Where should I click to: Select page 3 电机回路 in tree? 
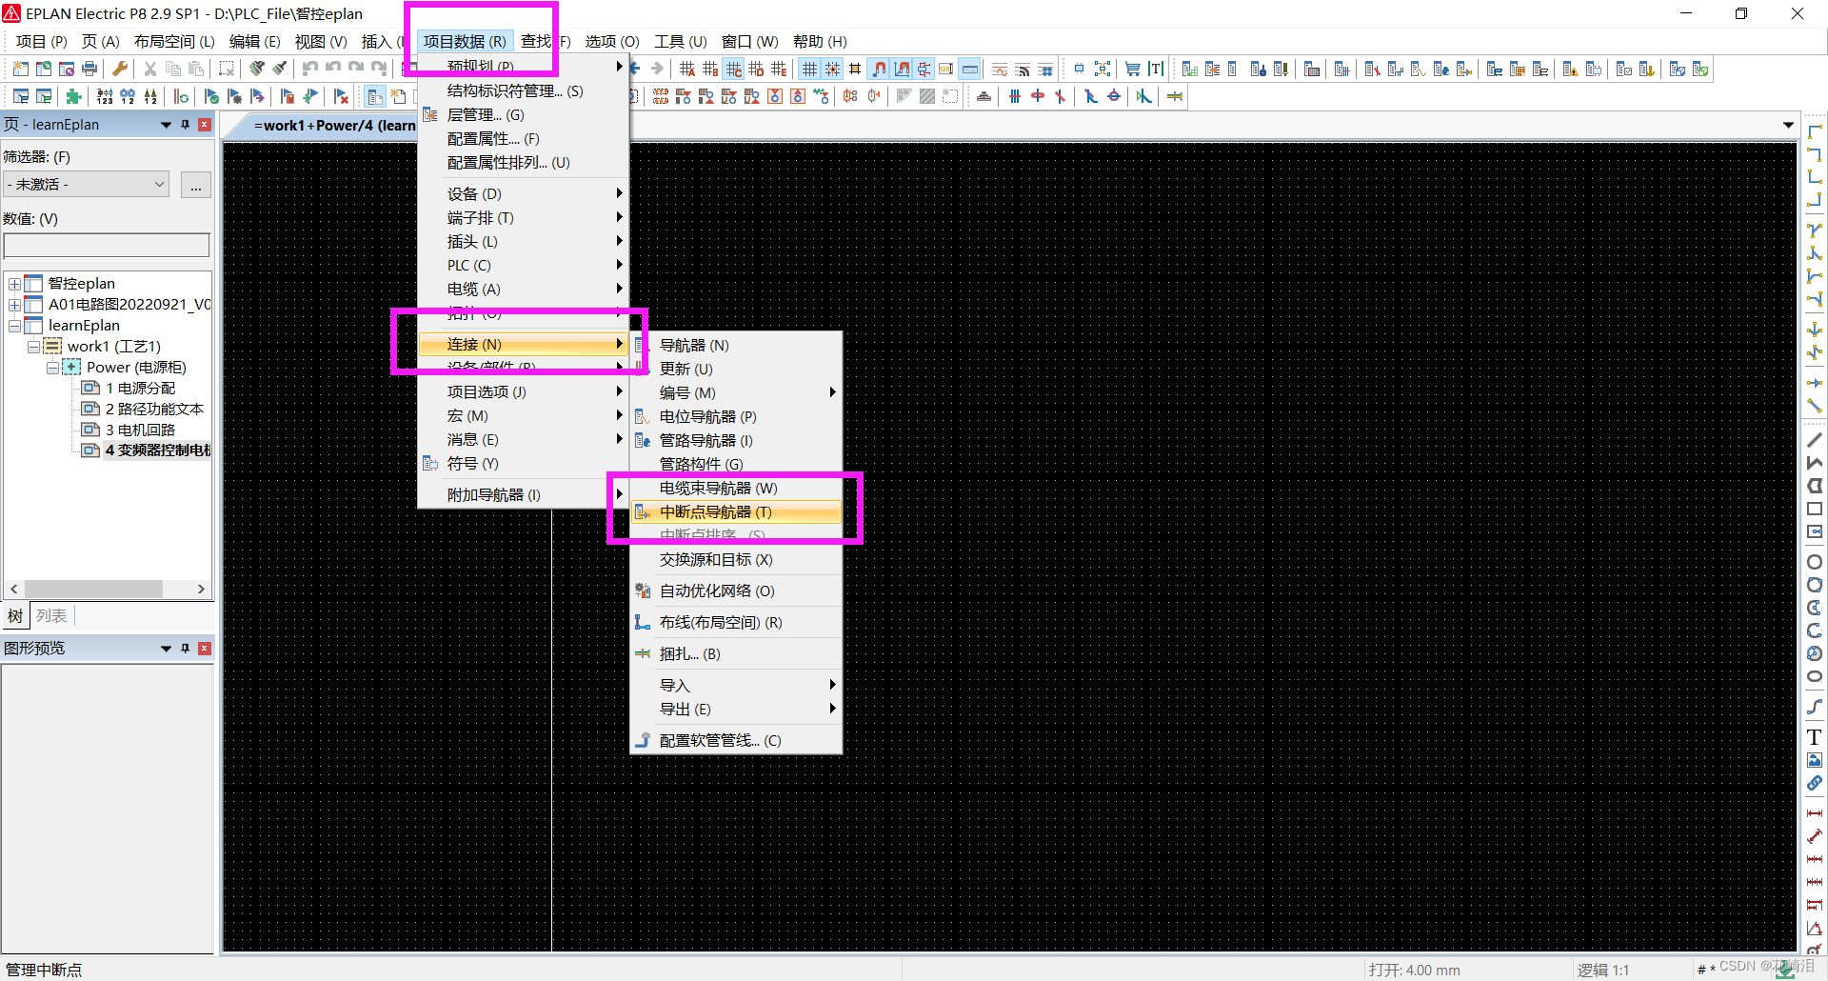point(140,430)
